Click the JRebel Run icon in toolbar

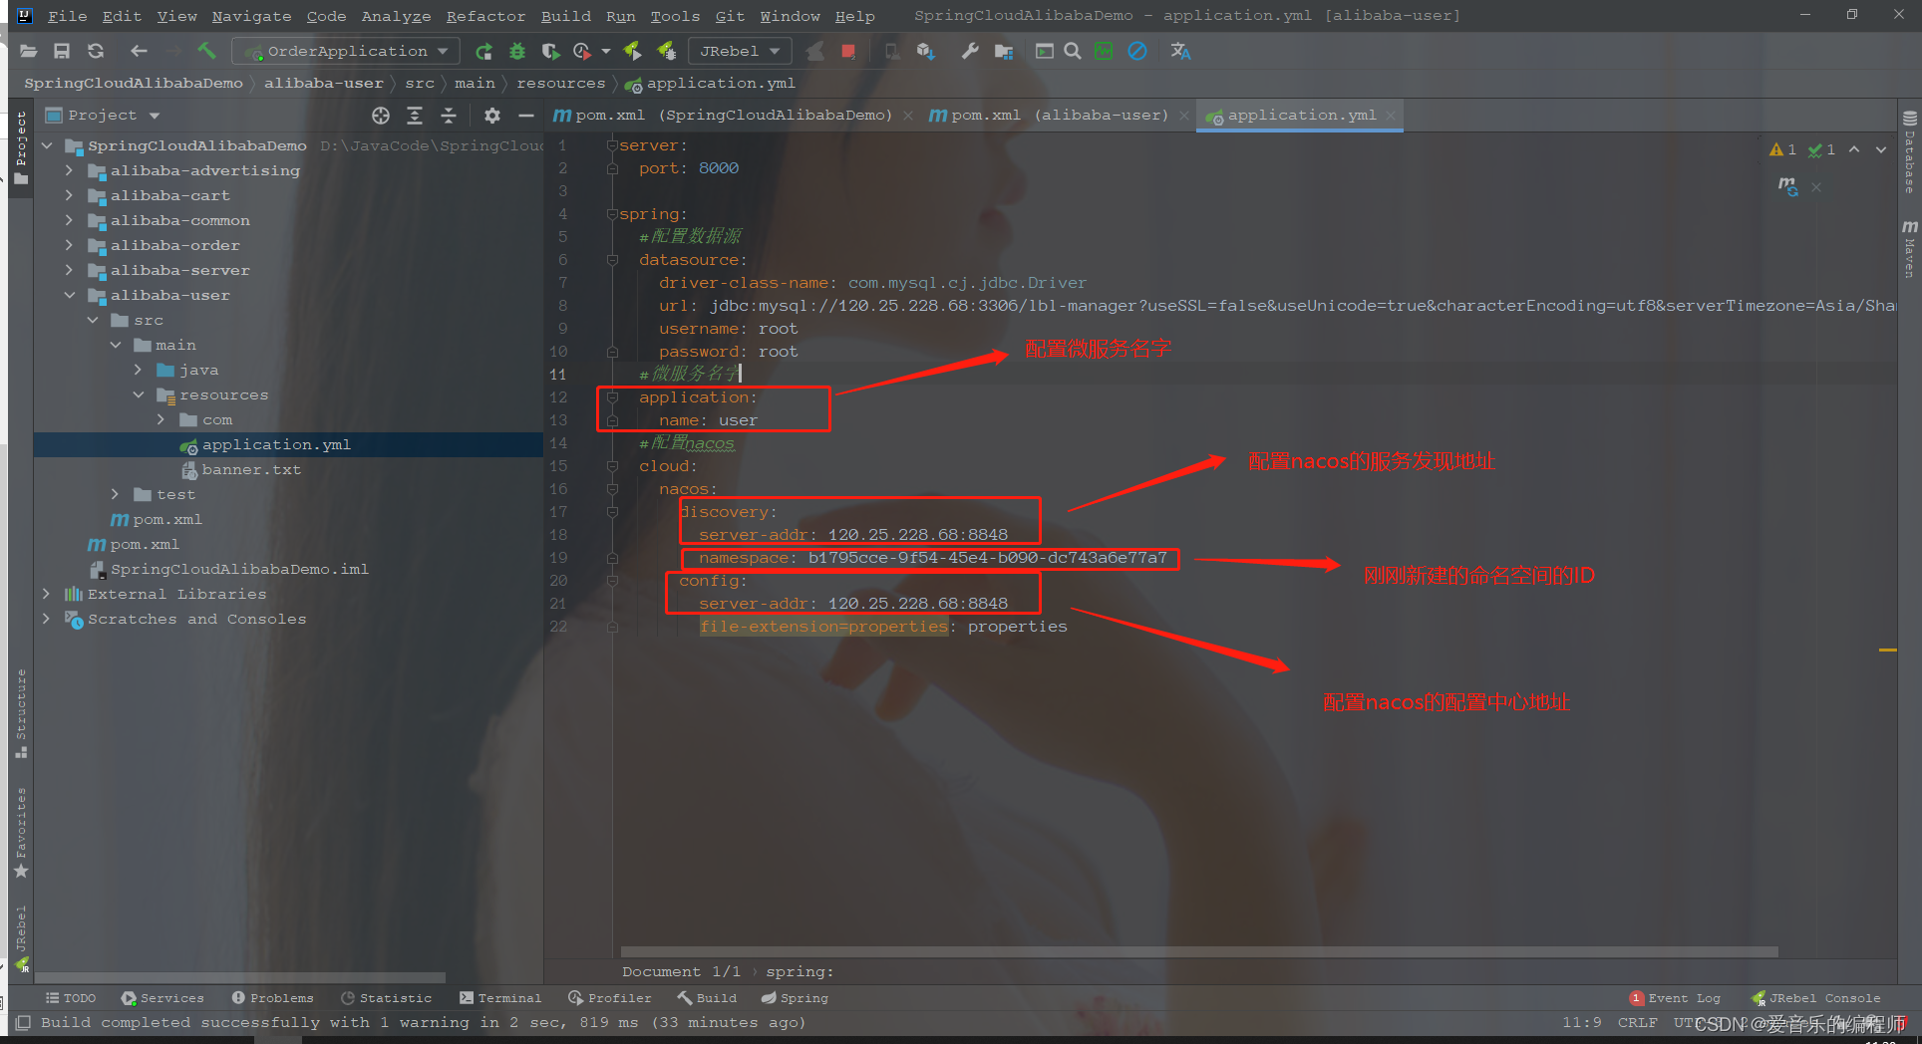(633, 51)
